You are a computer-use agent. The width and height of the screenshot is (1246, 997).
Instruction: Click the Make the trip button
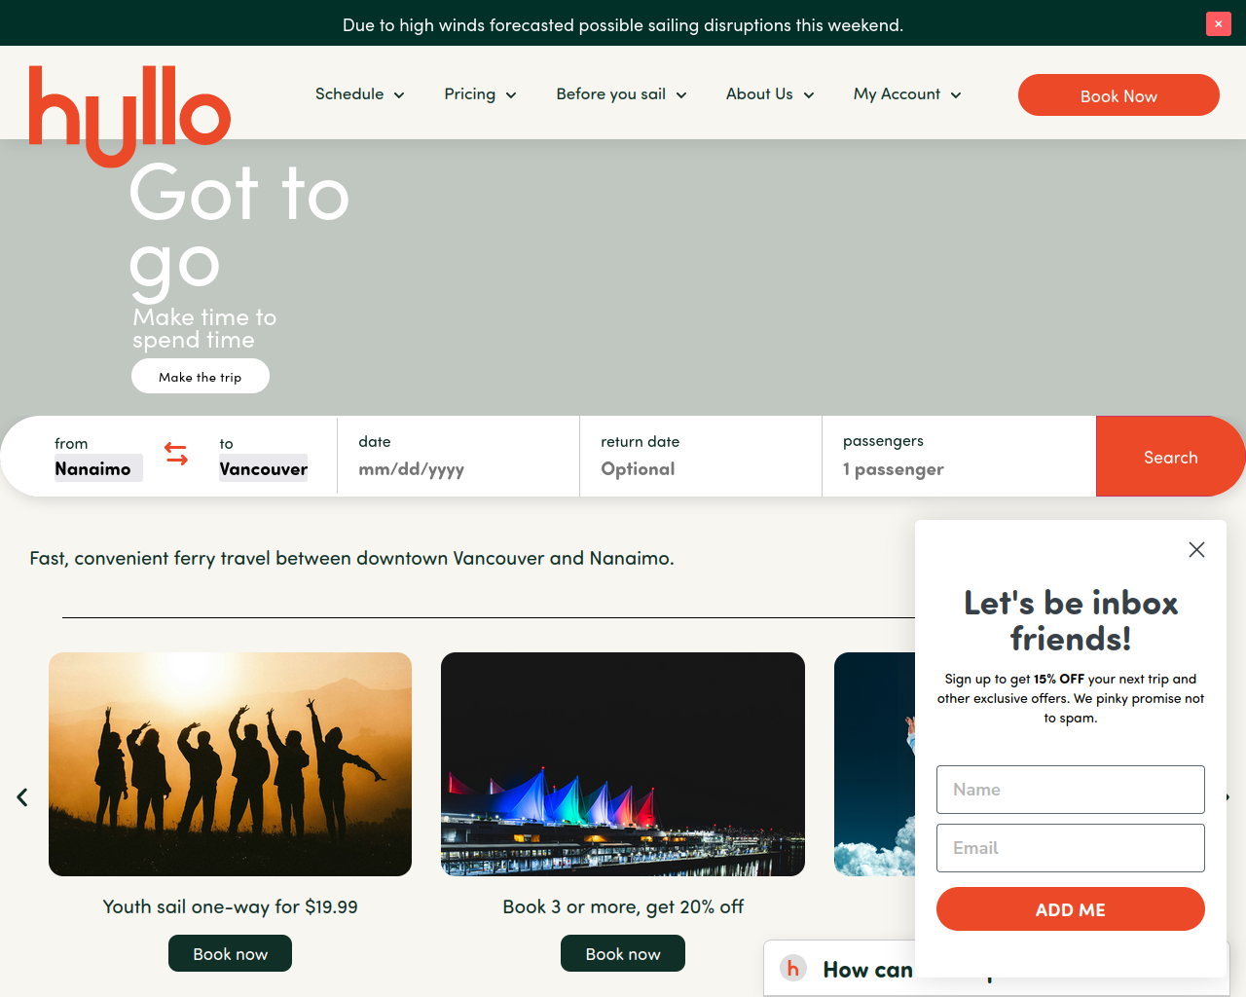pos(201,376)
